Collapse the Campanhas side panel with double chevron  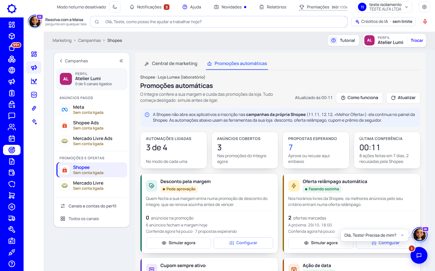[121, 61]
